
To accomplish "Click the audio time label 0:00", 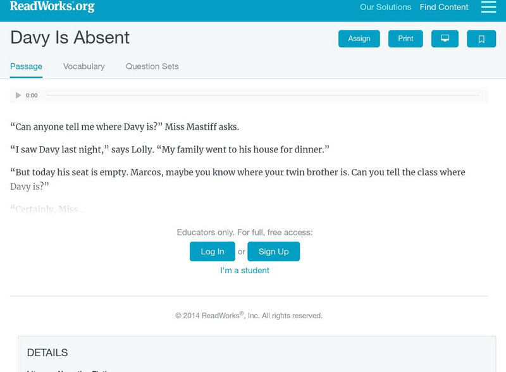I will click(32, 96).
